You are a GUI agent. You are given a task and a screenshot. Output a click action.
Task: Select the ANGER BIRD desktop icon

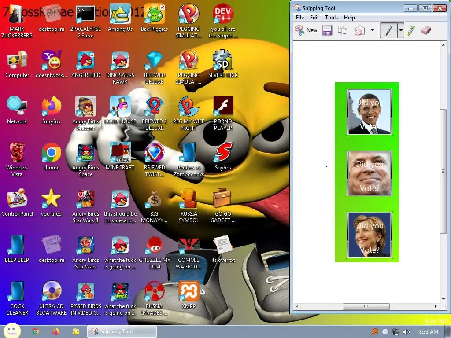tap(85, 64)
